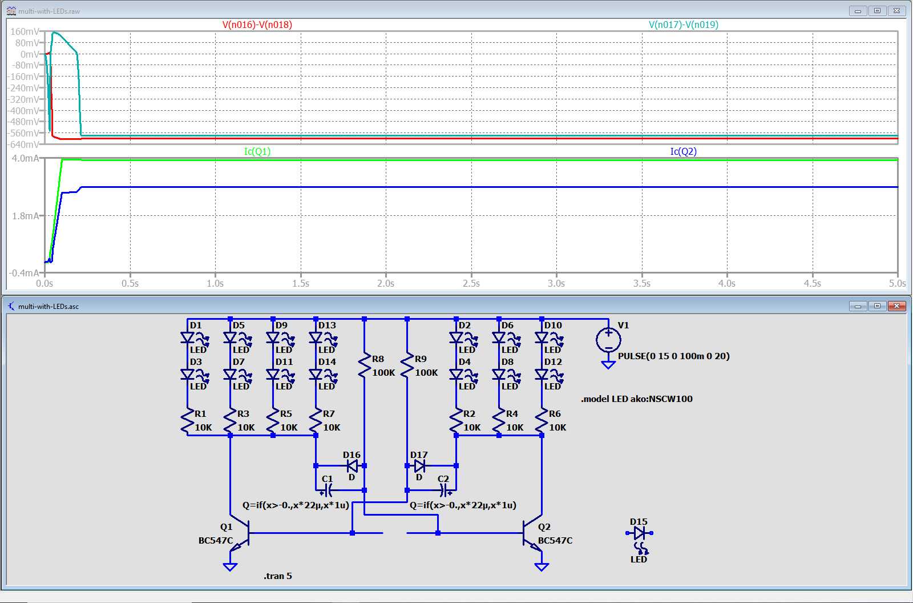Click ground symbol below V1
Image resolution: width=913 pixels, height=603 pixels.
[x=608, y=364]
